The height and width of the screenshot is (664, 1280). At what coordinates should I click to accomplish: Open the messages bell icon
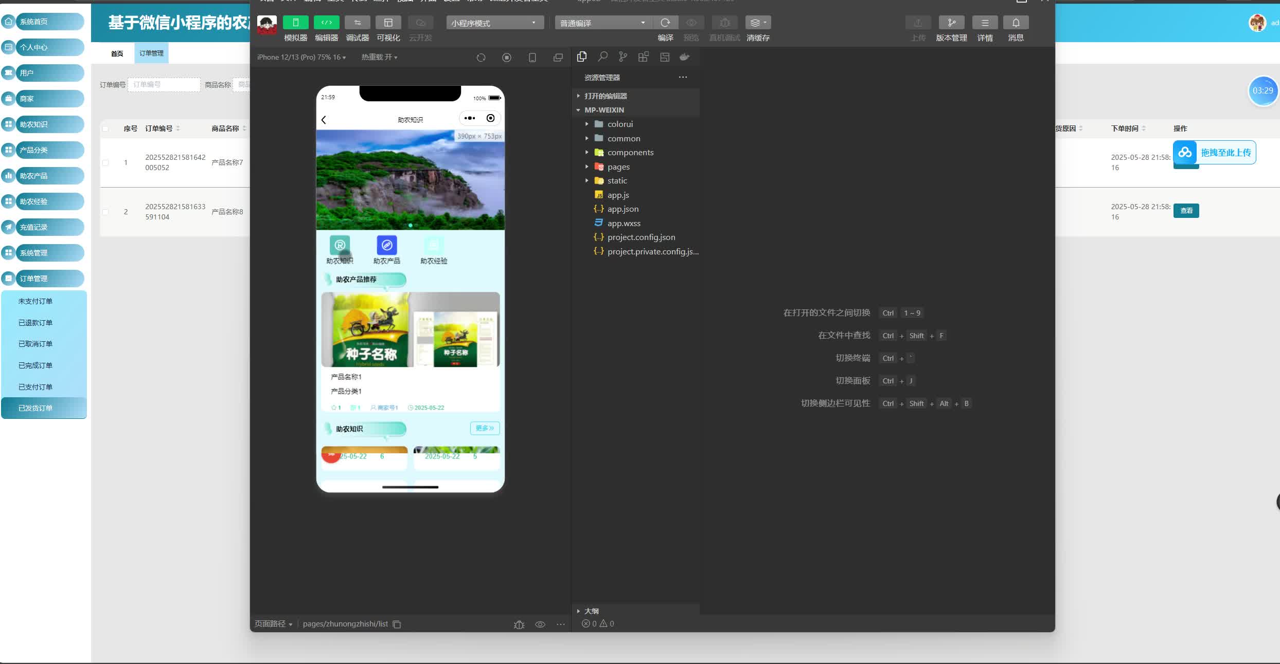point(1016,23)
